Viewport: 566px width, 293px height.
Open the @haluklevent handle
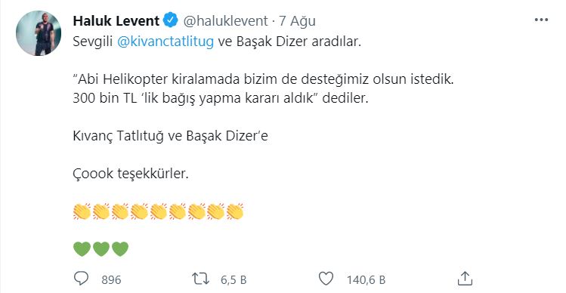pos(225,20)
